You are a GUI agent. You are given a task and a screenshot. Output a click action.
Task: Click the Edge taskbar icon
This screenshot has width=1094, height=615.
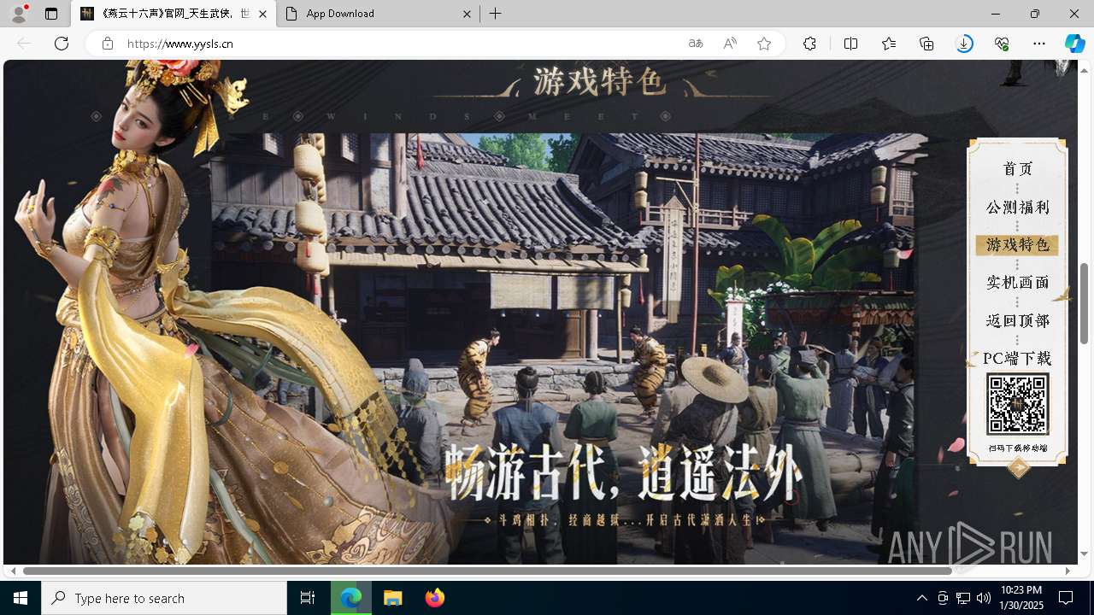351,598
